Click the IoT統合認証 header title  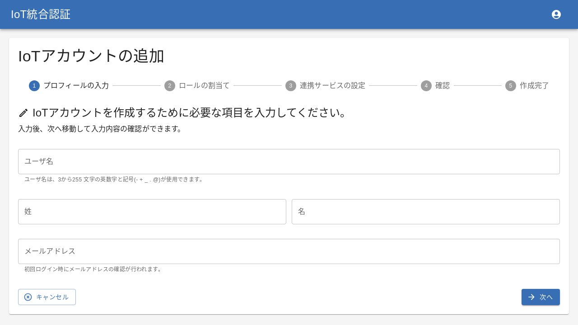[x=41, y=14]
